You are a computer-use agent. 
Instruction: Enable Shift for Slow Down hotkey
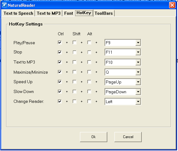(74, 91)
